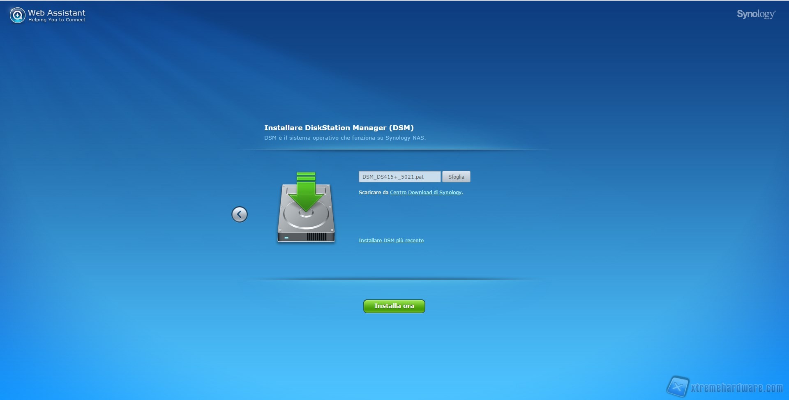Click the vent grille on the drive icon

(316, 237)
